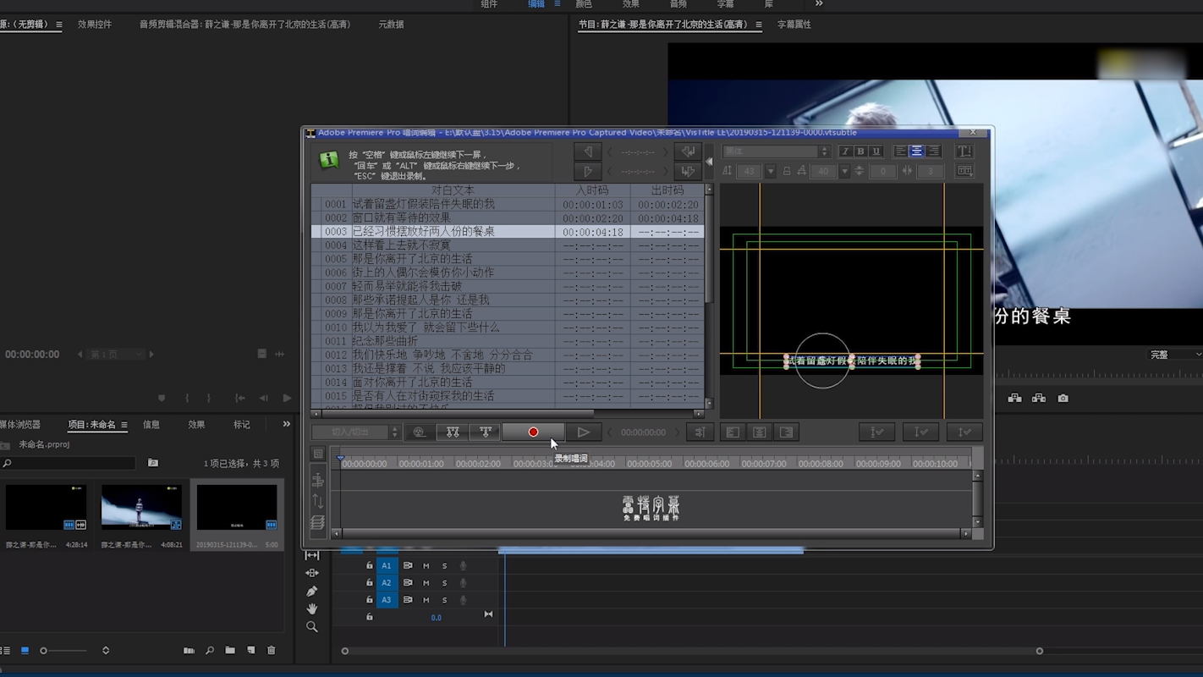
Task: Click the line spacing value field showing 0
Action: pyautogui.click(x=882, y=171)
